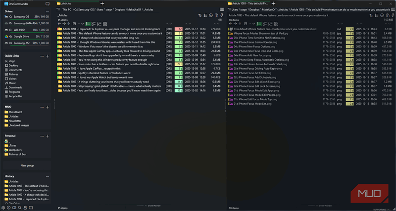This screenshot has width=396, height=211.
Task: Open Recycle Bin quick link
Action: tap(15, 96)
